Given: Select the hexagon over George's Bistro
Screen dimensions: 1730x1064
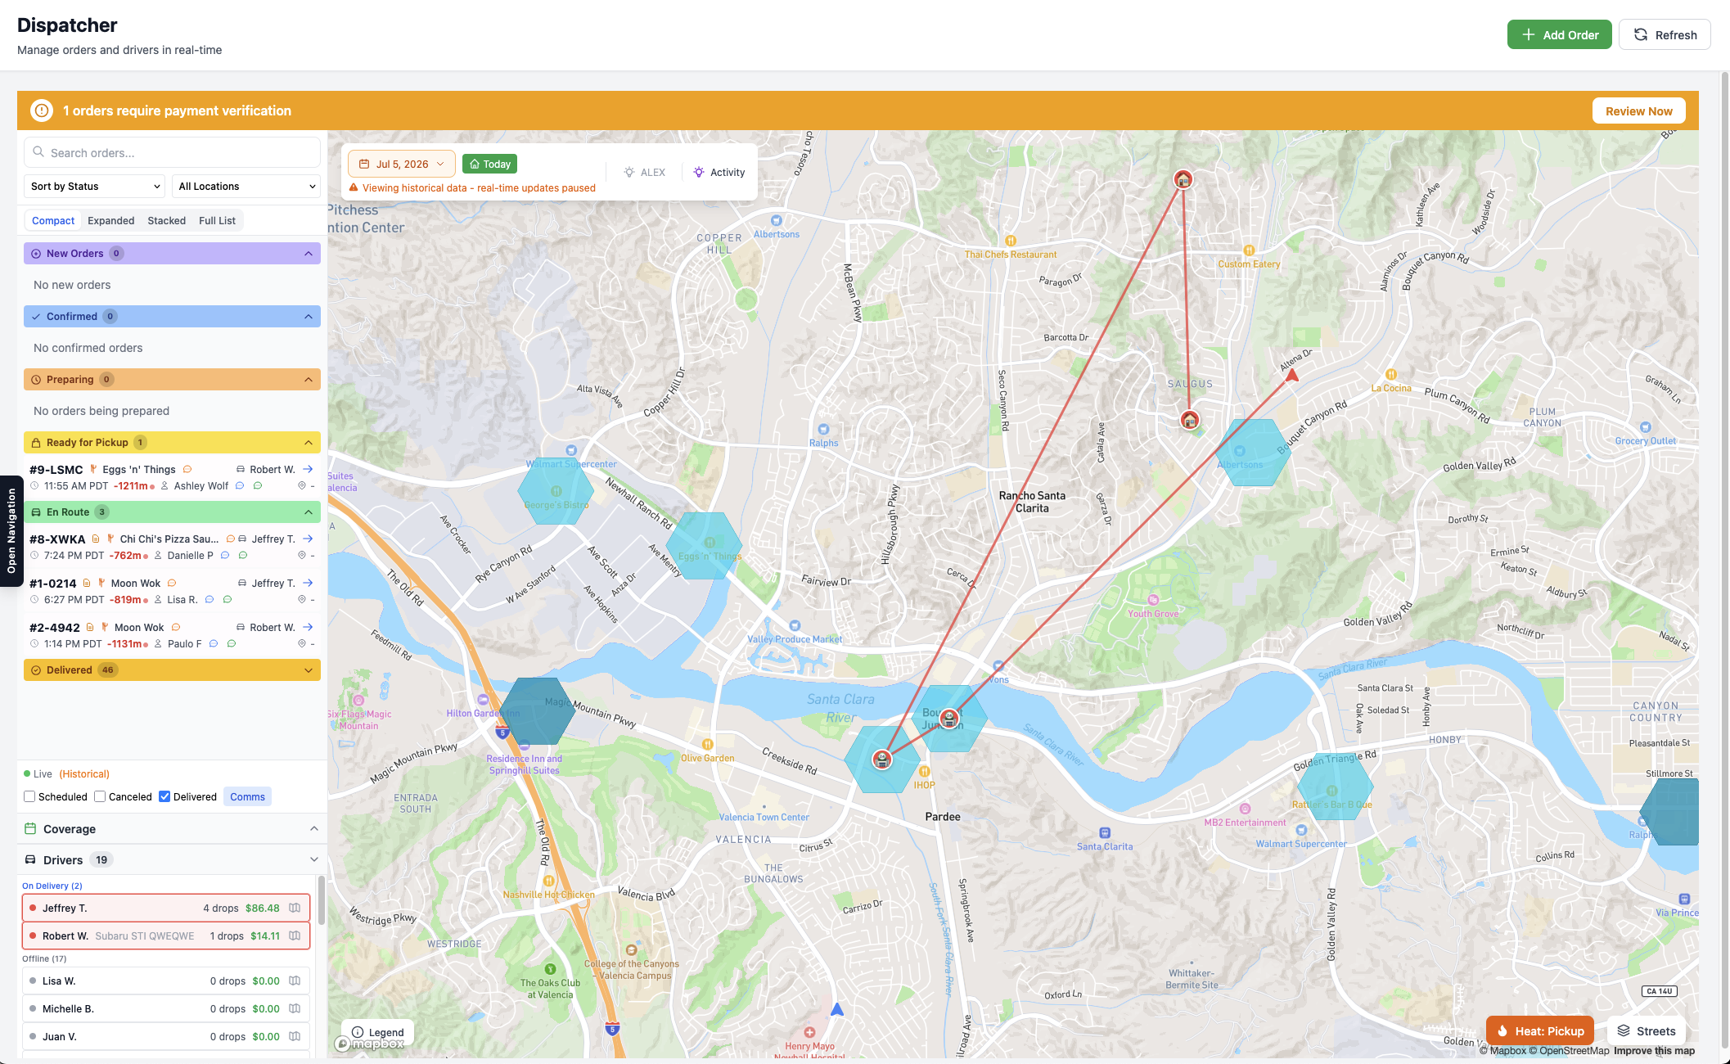Looking at the screenshot, I should 556,491.
